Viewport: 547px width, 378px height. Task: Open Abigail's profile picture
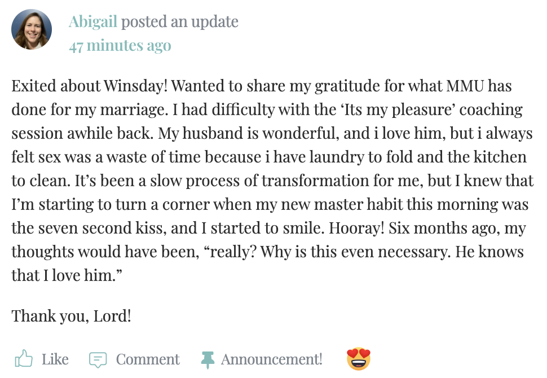[32, 29]
